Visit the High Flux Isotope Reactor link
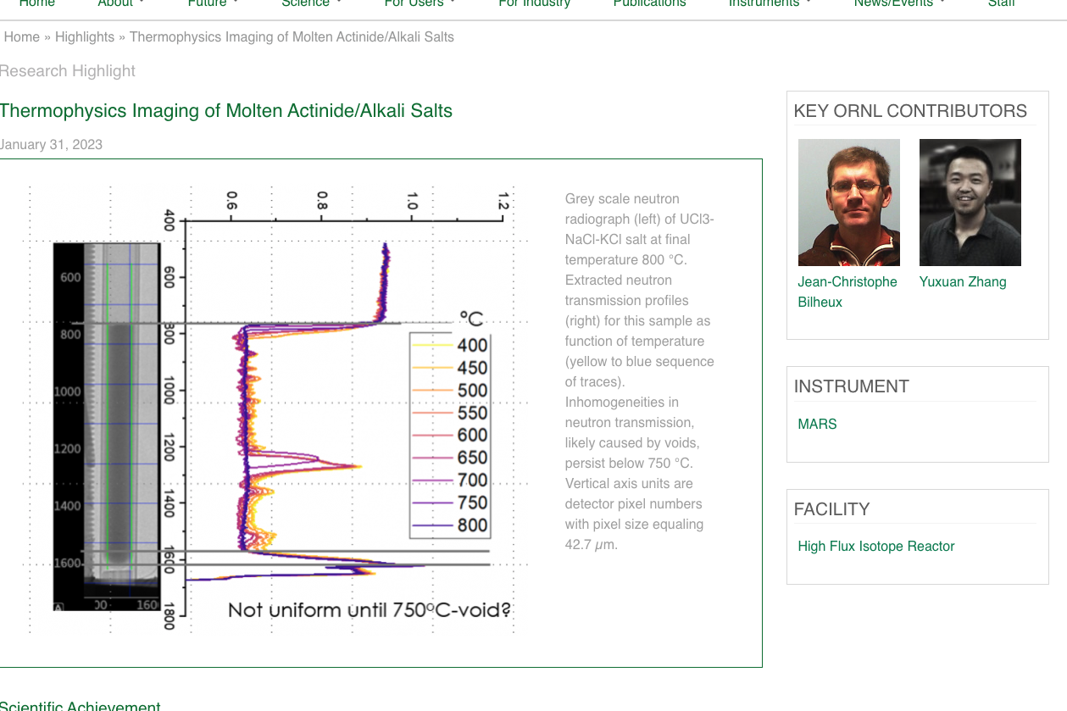Screen dimensions: 1067x711 875,547
